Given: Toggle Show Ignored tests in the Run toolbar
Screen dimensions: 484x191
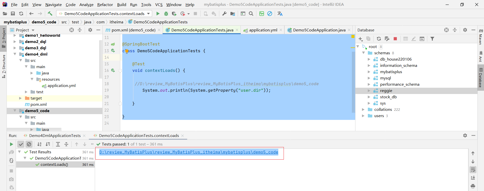Looking at the screenshot, I should [29, 144].
